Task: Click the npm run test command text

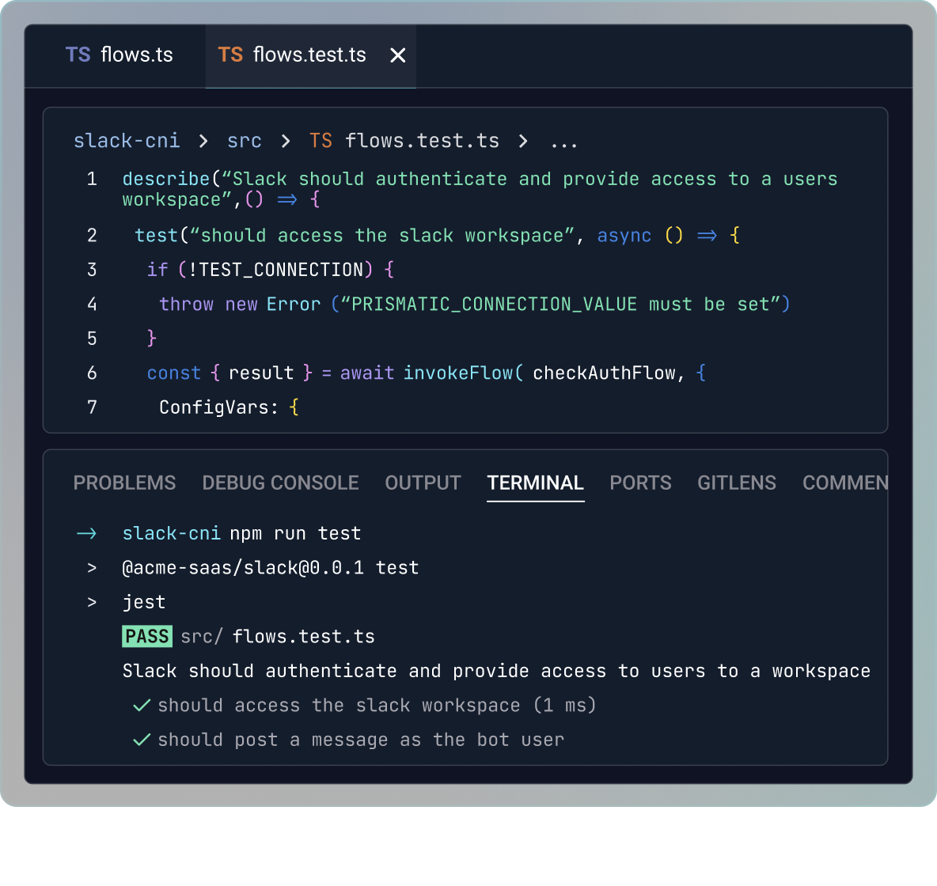Action: click(x=295, y=533)
